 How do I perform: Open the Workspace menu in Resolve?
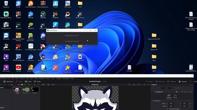coord(66,79)
